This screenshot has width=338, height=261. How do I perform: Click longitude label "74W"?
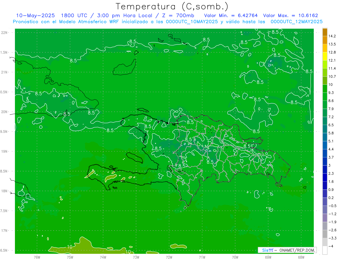(103, 257)
